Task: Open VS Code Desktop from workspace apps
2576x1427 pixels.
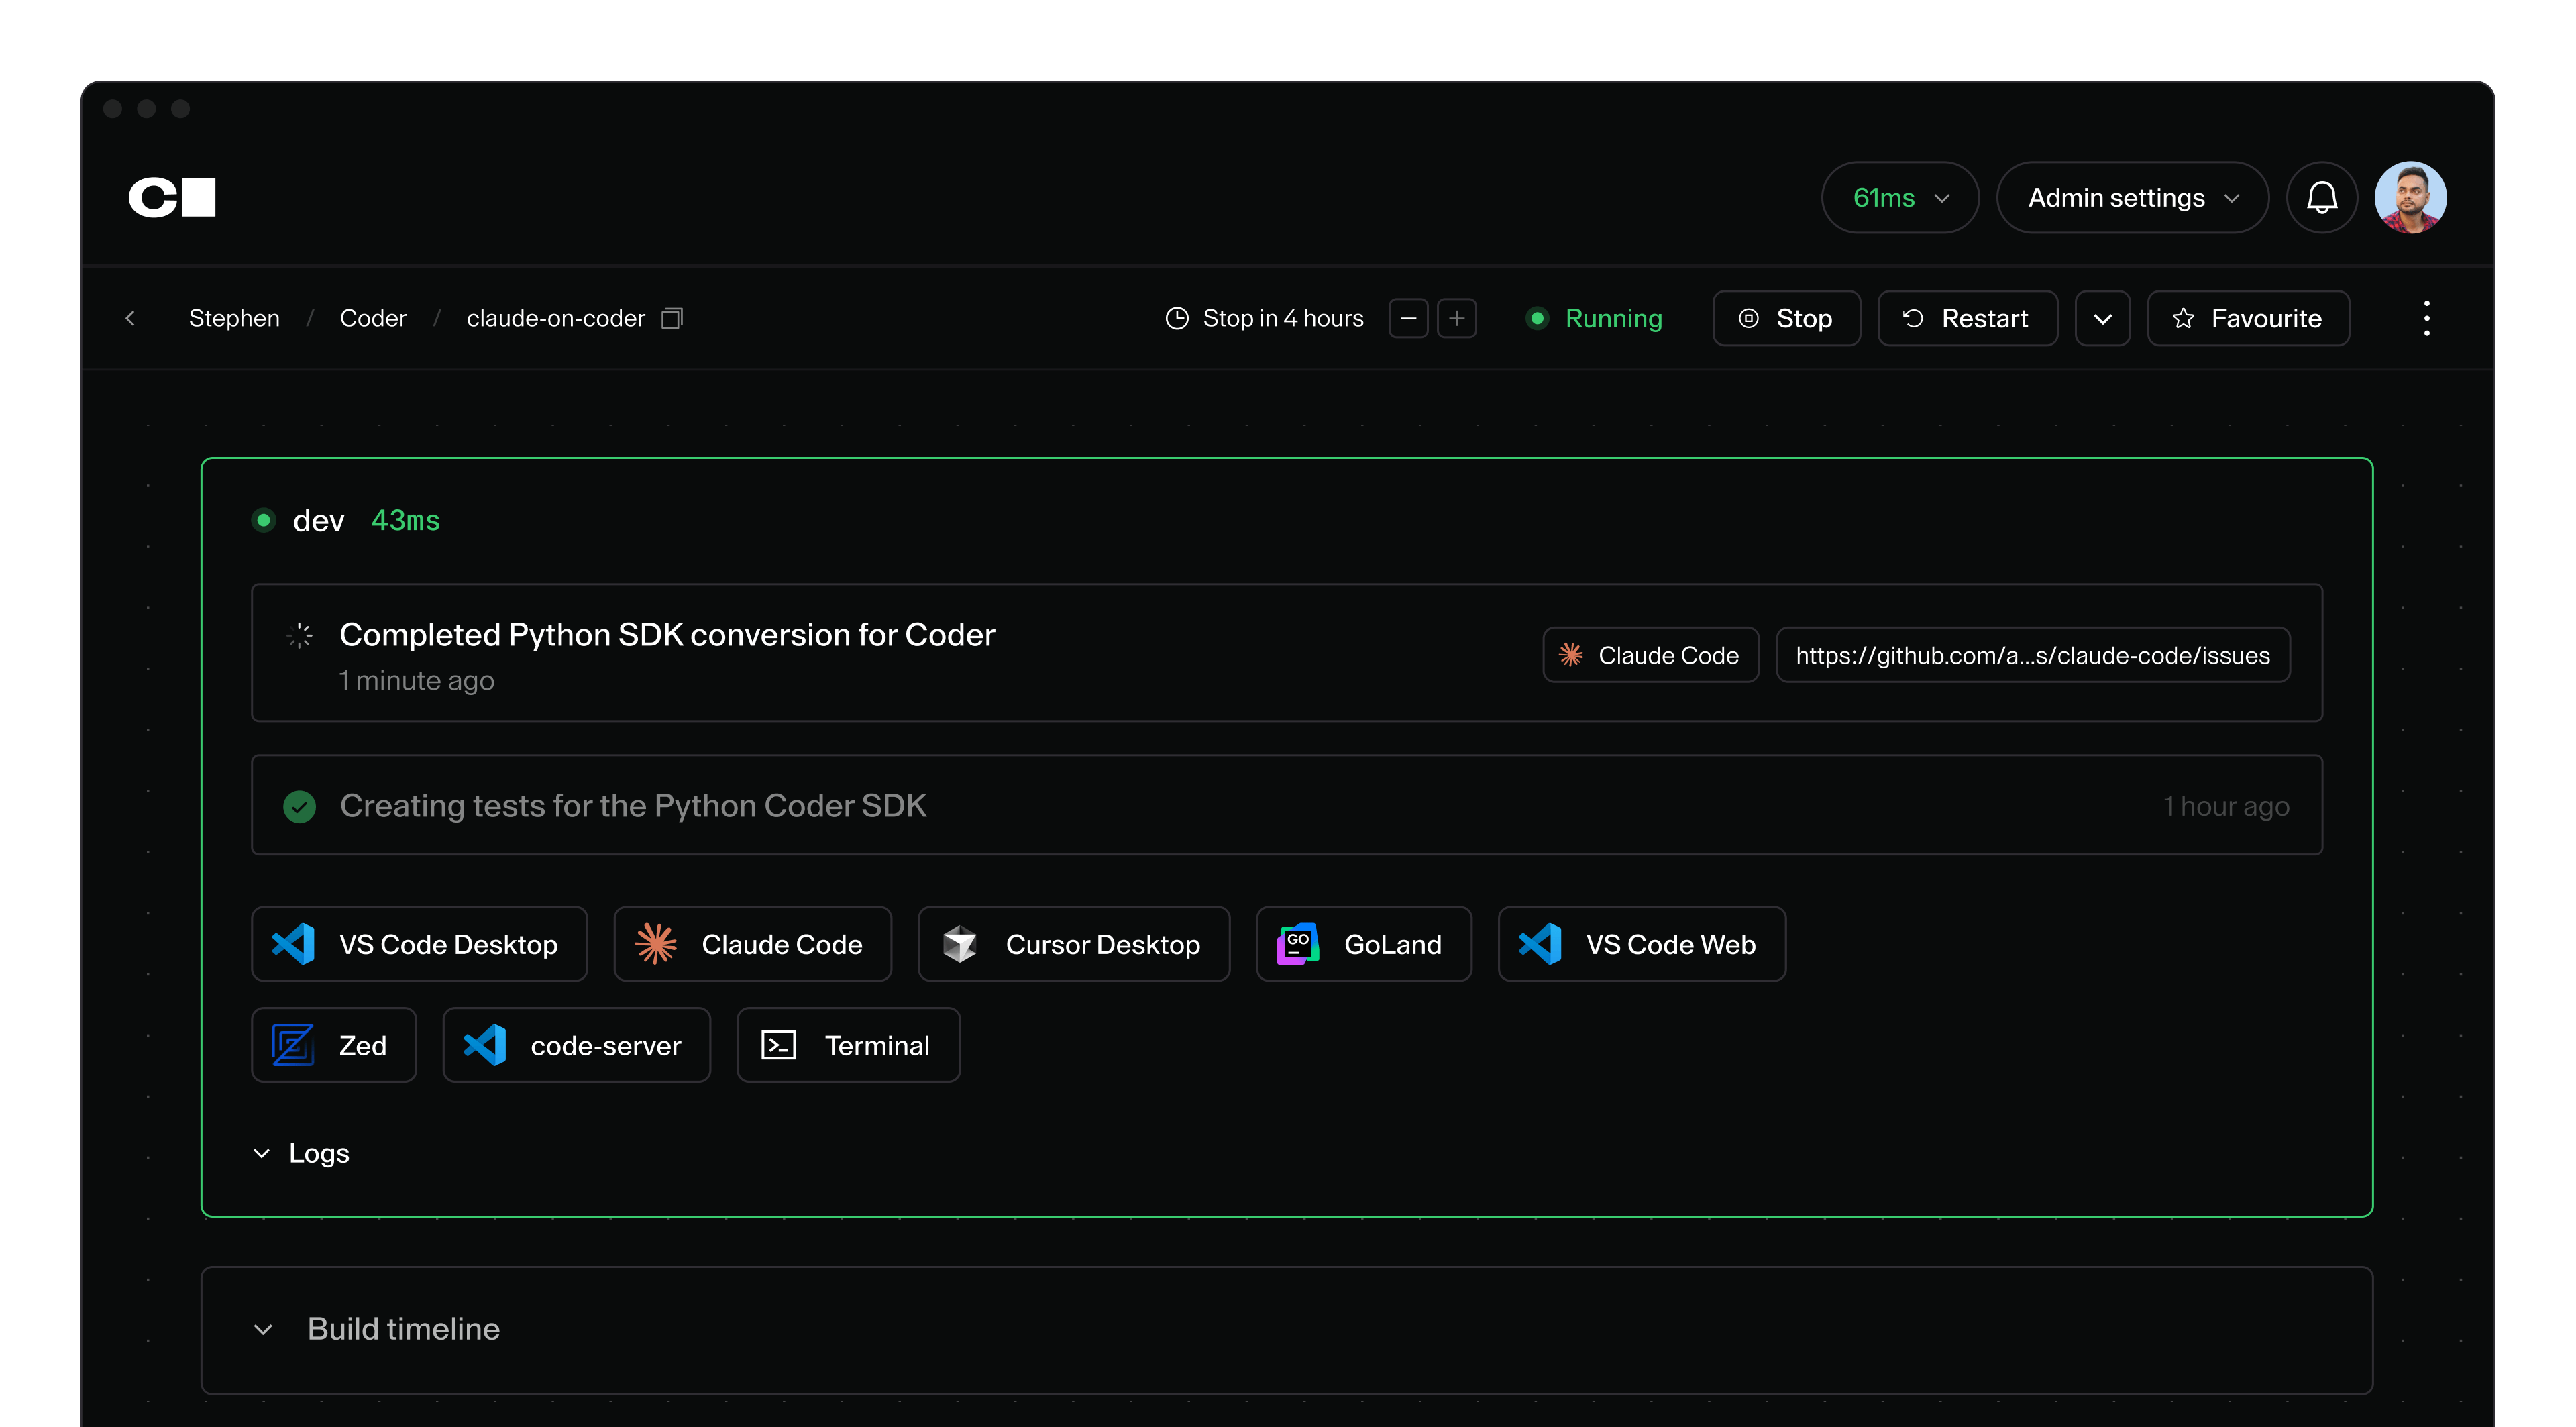Action: coord(419,943)
